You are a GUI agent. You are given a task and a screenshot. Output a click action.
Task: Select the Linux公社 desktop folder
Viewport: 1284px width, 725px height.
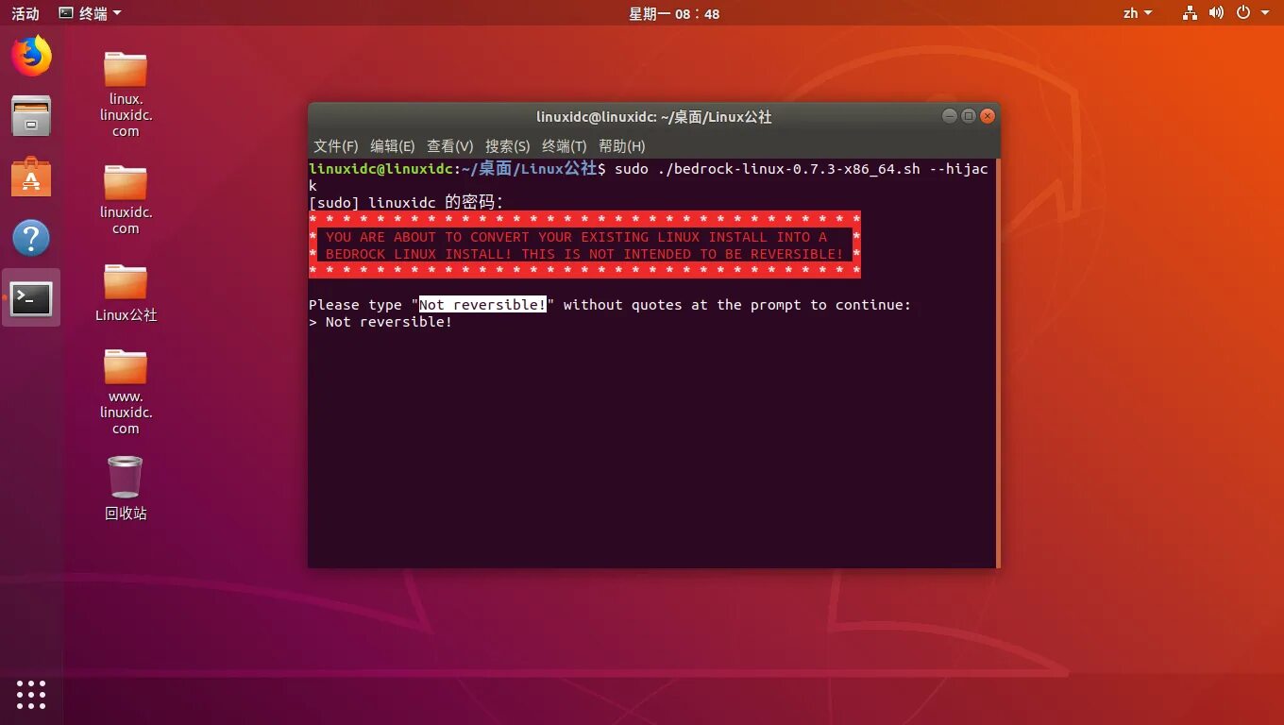pos(126,293)
